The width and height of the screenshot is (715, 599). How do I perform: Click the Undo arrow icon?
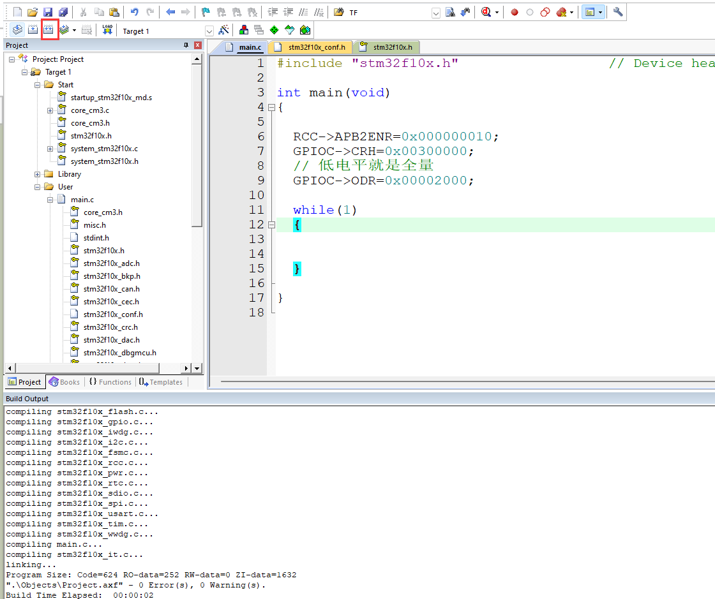pyautogui.click(x=134, y=12)
